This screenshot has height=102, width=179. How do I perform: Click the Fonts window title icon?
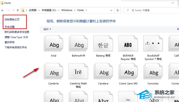[2, 3]
